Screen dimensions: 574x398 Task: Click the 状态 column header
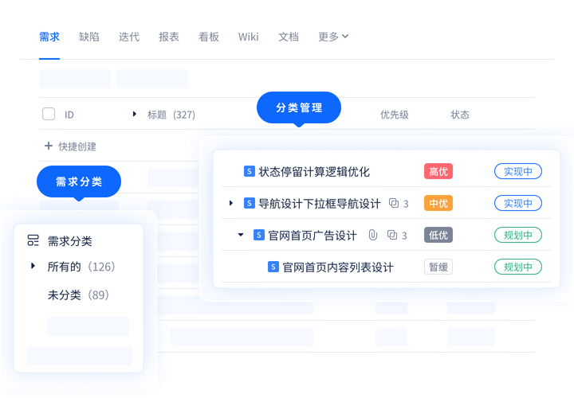[x=460, y=115]
